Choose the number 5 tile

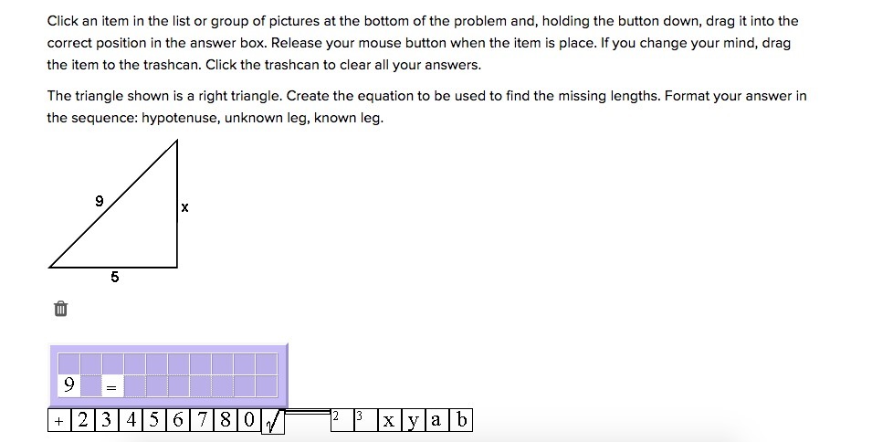154,421
